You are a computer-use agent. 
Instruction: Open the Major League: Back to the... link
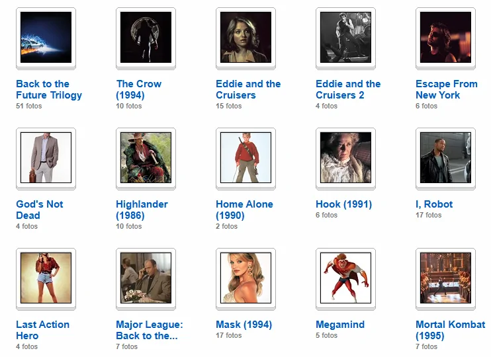pos(150,330)
